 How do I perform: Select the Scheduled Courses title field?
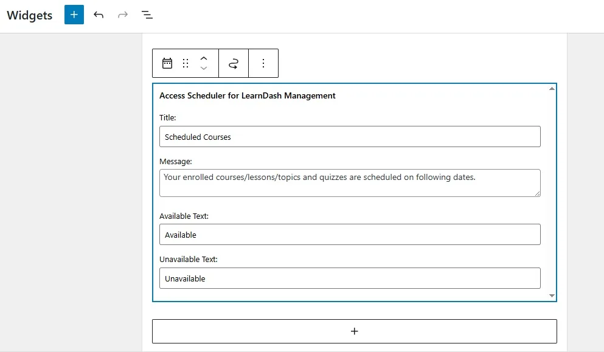click(350, 136)
